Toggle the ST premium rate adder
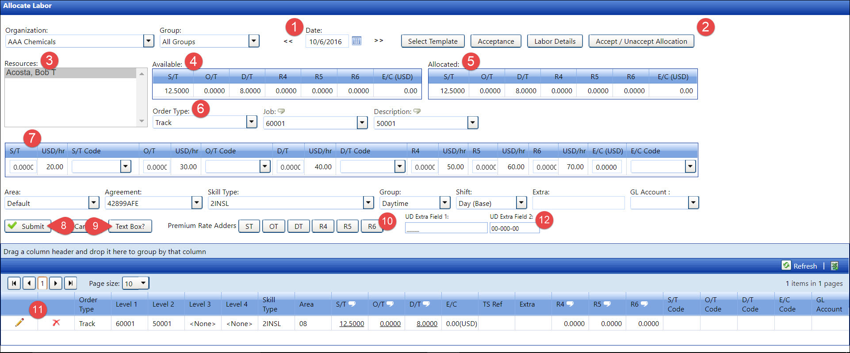Viewport: 850px width, 353px height. click(249, 226)
